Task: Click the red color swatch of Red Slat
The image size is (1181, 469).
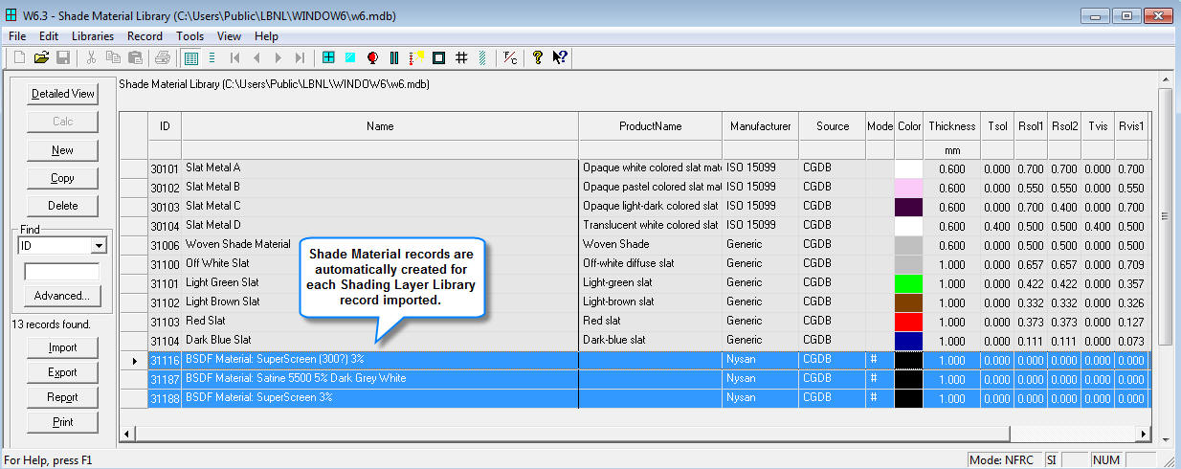Action: pos(909,322)
